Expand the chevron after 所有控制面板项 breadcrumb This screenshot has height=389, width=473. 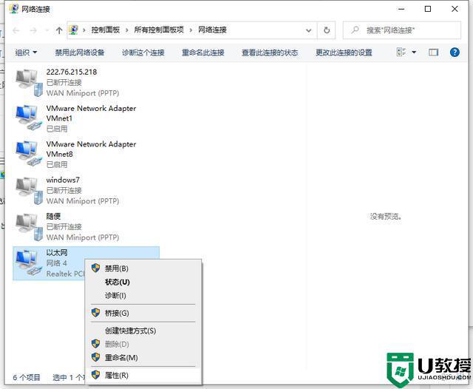191,30
